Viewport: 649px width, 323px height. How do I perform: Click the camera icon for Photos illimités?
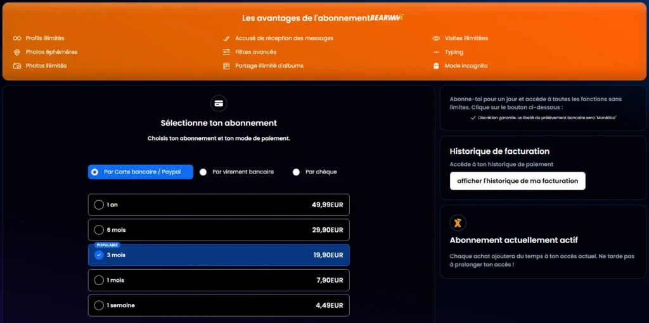(x=17, y=66)
